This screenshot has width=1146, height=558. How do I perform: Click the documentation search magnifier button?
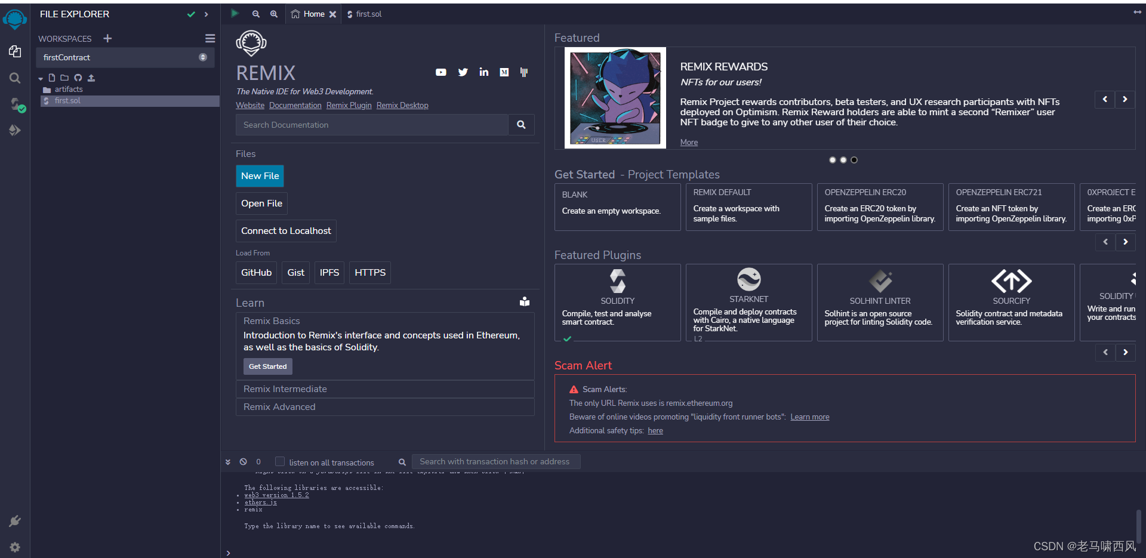(x=521, y=125)
